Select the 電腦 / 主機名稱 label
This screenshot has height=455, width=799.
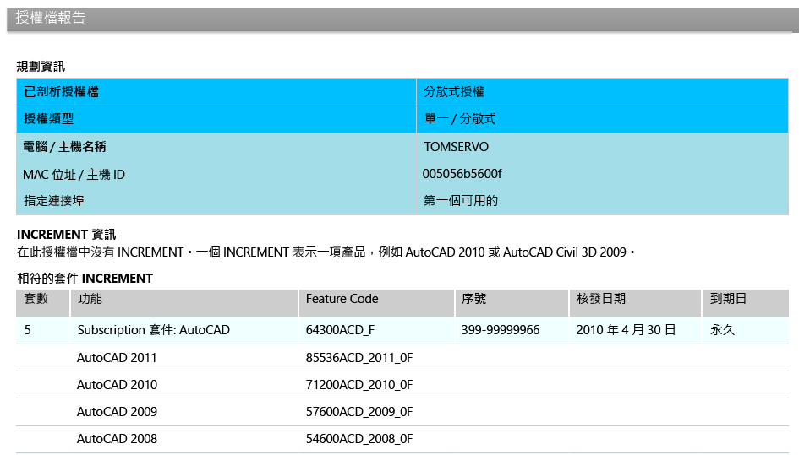click(65, 147)
